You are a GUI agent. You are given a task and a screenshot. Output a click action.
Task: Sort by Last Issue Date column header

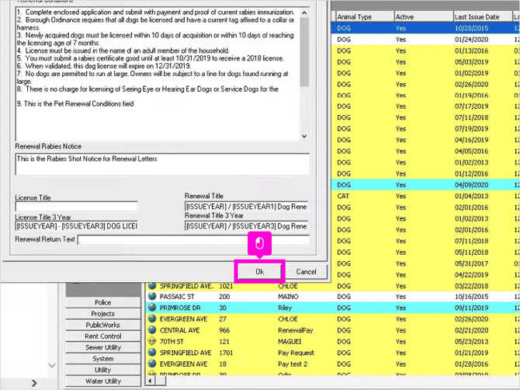point(483,16)
